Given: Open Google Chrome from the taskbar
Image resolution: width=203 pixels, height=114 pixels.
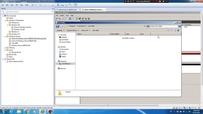Looking at the screenshot, I should 27,111.
